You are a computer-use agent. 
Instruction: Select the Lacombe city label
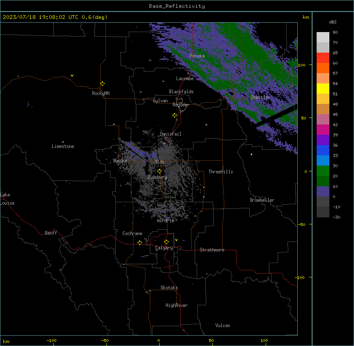pos(185,78)
